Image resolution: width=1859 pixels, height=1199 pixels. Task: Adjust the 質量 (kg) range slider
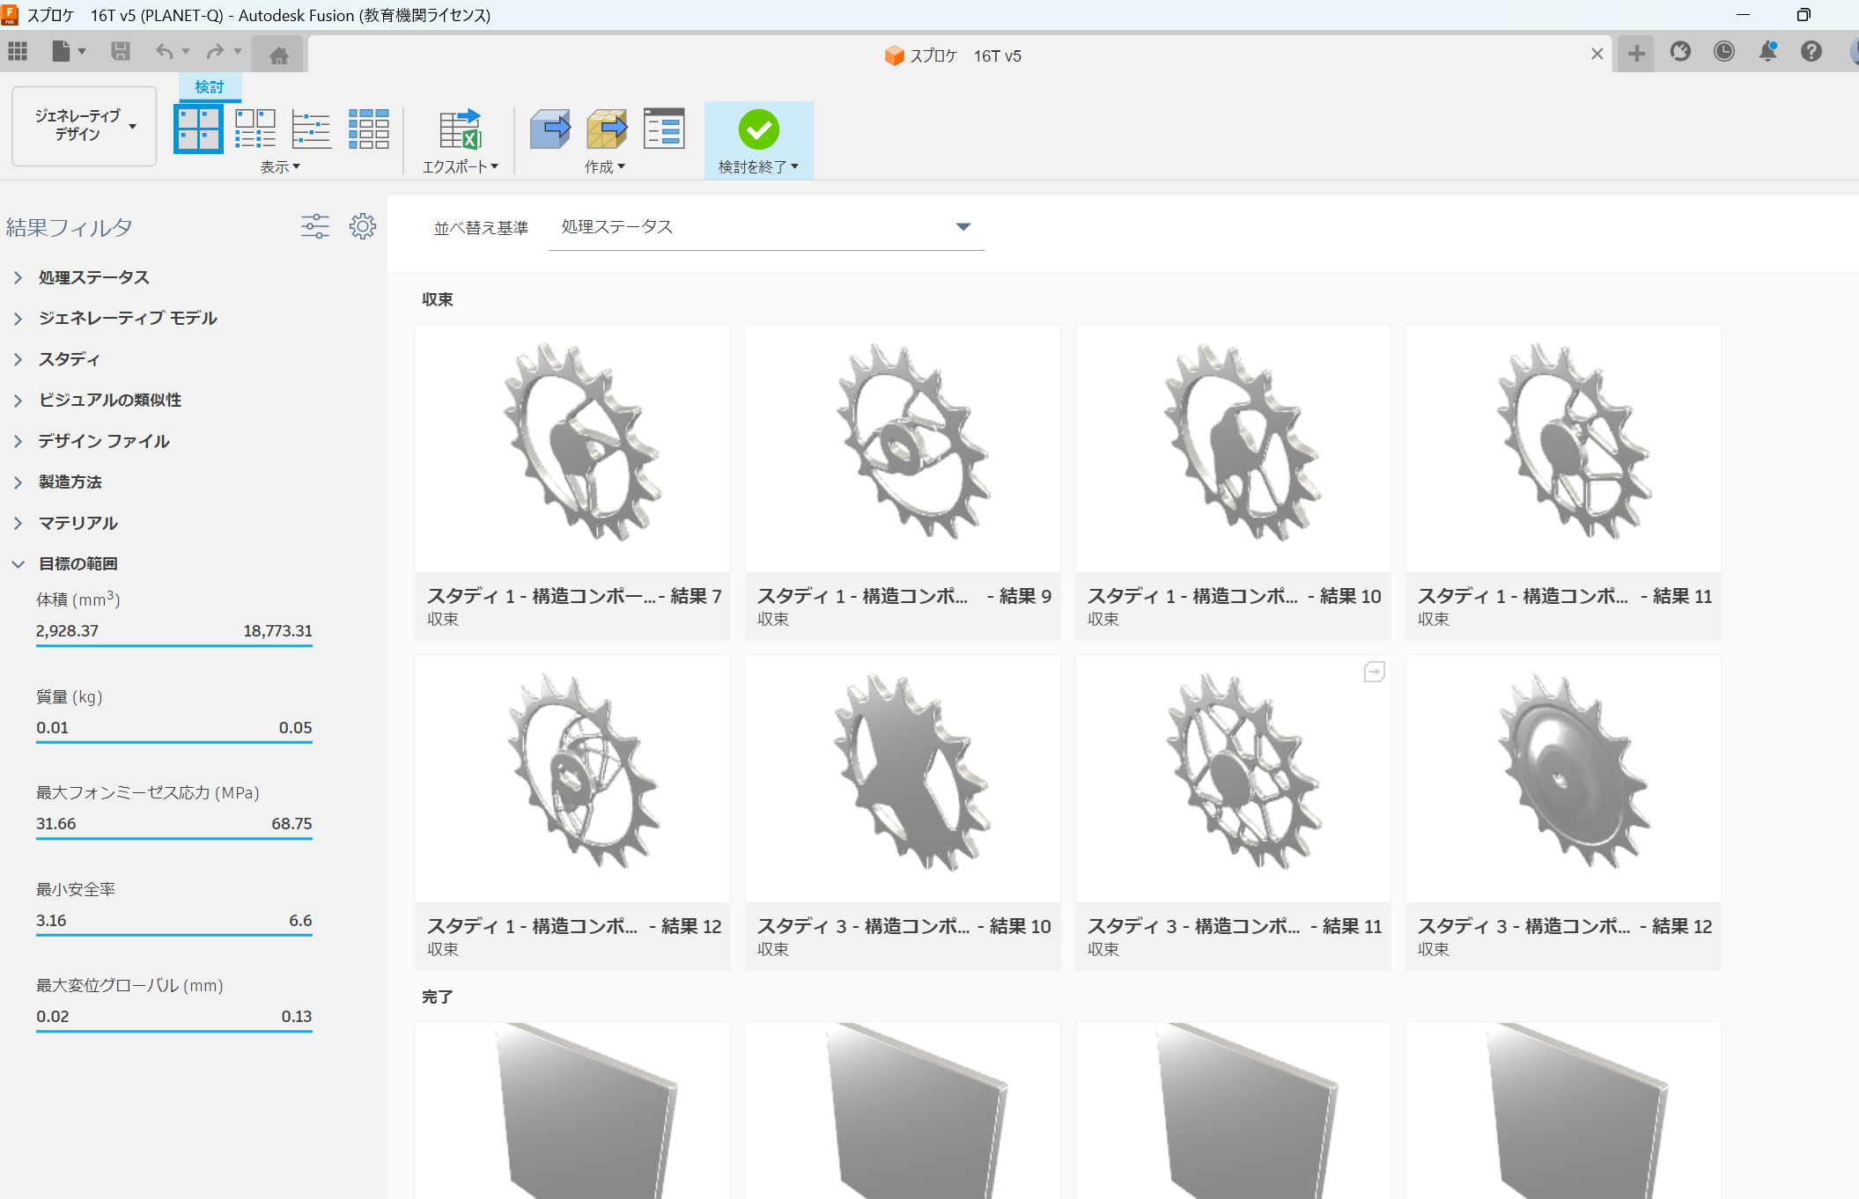[x=173, y=741]
